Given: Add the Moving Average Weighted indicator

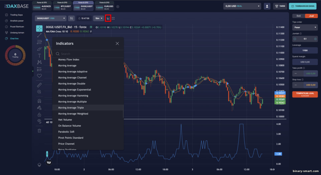Looking at the screenshot, I should (88, 114).
